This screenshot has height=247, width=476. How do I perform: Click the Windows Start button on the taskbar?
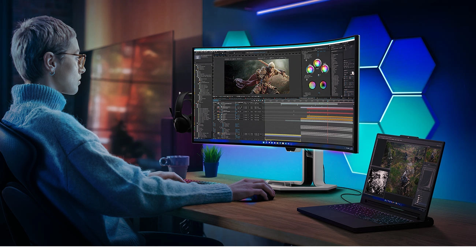point(264,143)
